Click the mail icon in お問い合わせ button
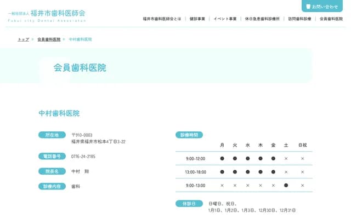The height and width of the screenshot is (219, 351). (308, 7)
